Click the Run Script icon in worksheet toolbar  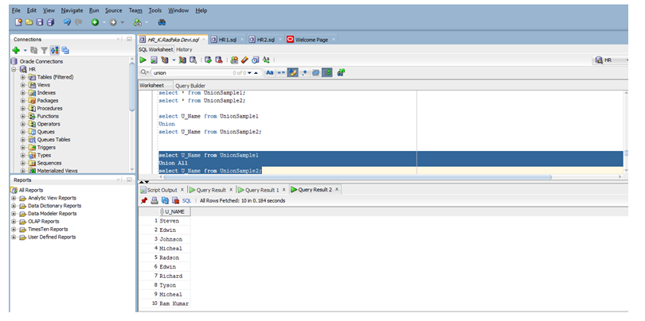pos(153,60)
